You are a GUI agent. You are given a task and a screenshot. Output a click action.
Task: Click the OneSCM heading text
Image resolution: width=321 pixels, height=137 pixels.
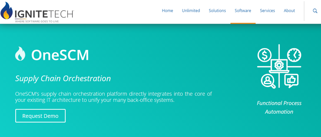(60, 55)
